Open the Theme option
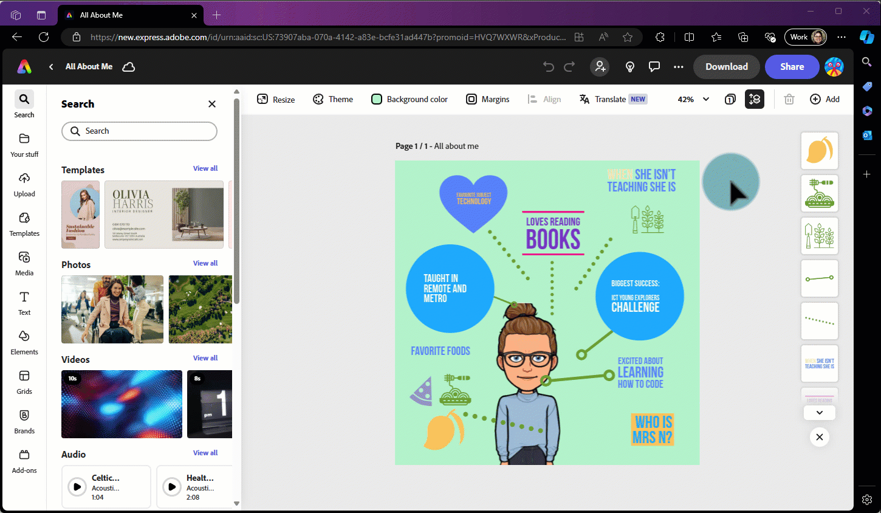This screenshot has width=881, height=513. coord(332,99)
